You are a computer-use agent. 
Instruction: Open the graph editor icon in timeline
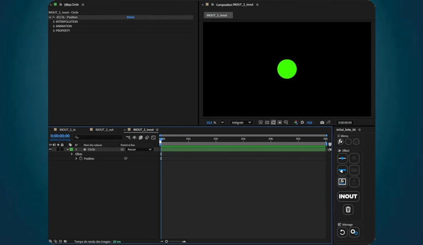click(153, 138)
